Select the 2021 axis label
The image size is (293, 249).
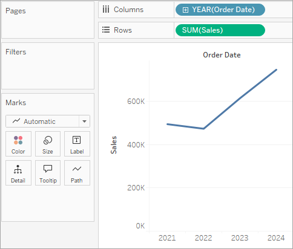[167, 238]
